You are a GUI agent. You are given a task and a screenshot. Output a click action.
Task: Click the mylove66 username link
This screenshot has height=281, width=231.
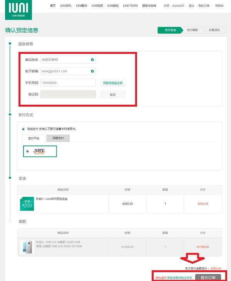[178, 6]
